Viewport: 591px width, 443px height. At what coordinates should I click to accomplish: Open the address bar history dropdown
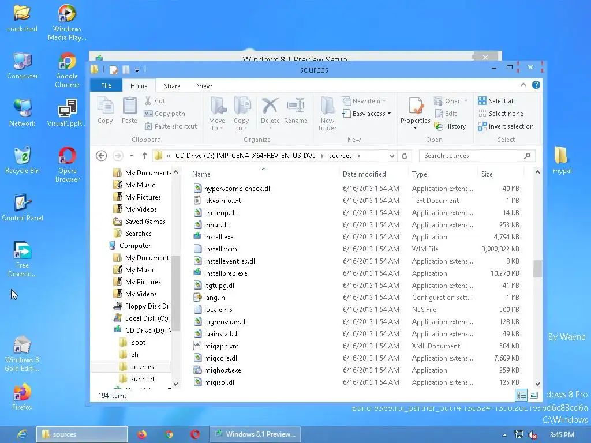coord(392,156)
